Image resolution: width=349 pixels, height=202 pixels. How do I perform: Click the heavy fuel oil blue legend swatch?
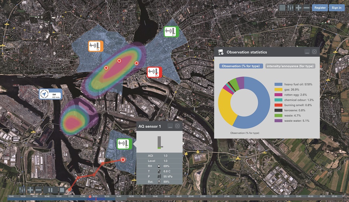[x=278, y=84]
